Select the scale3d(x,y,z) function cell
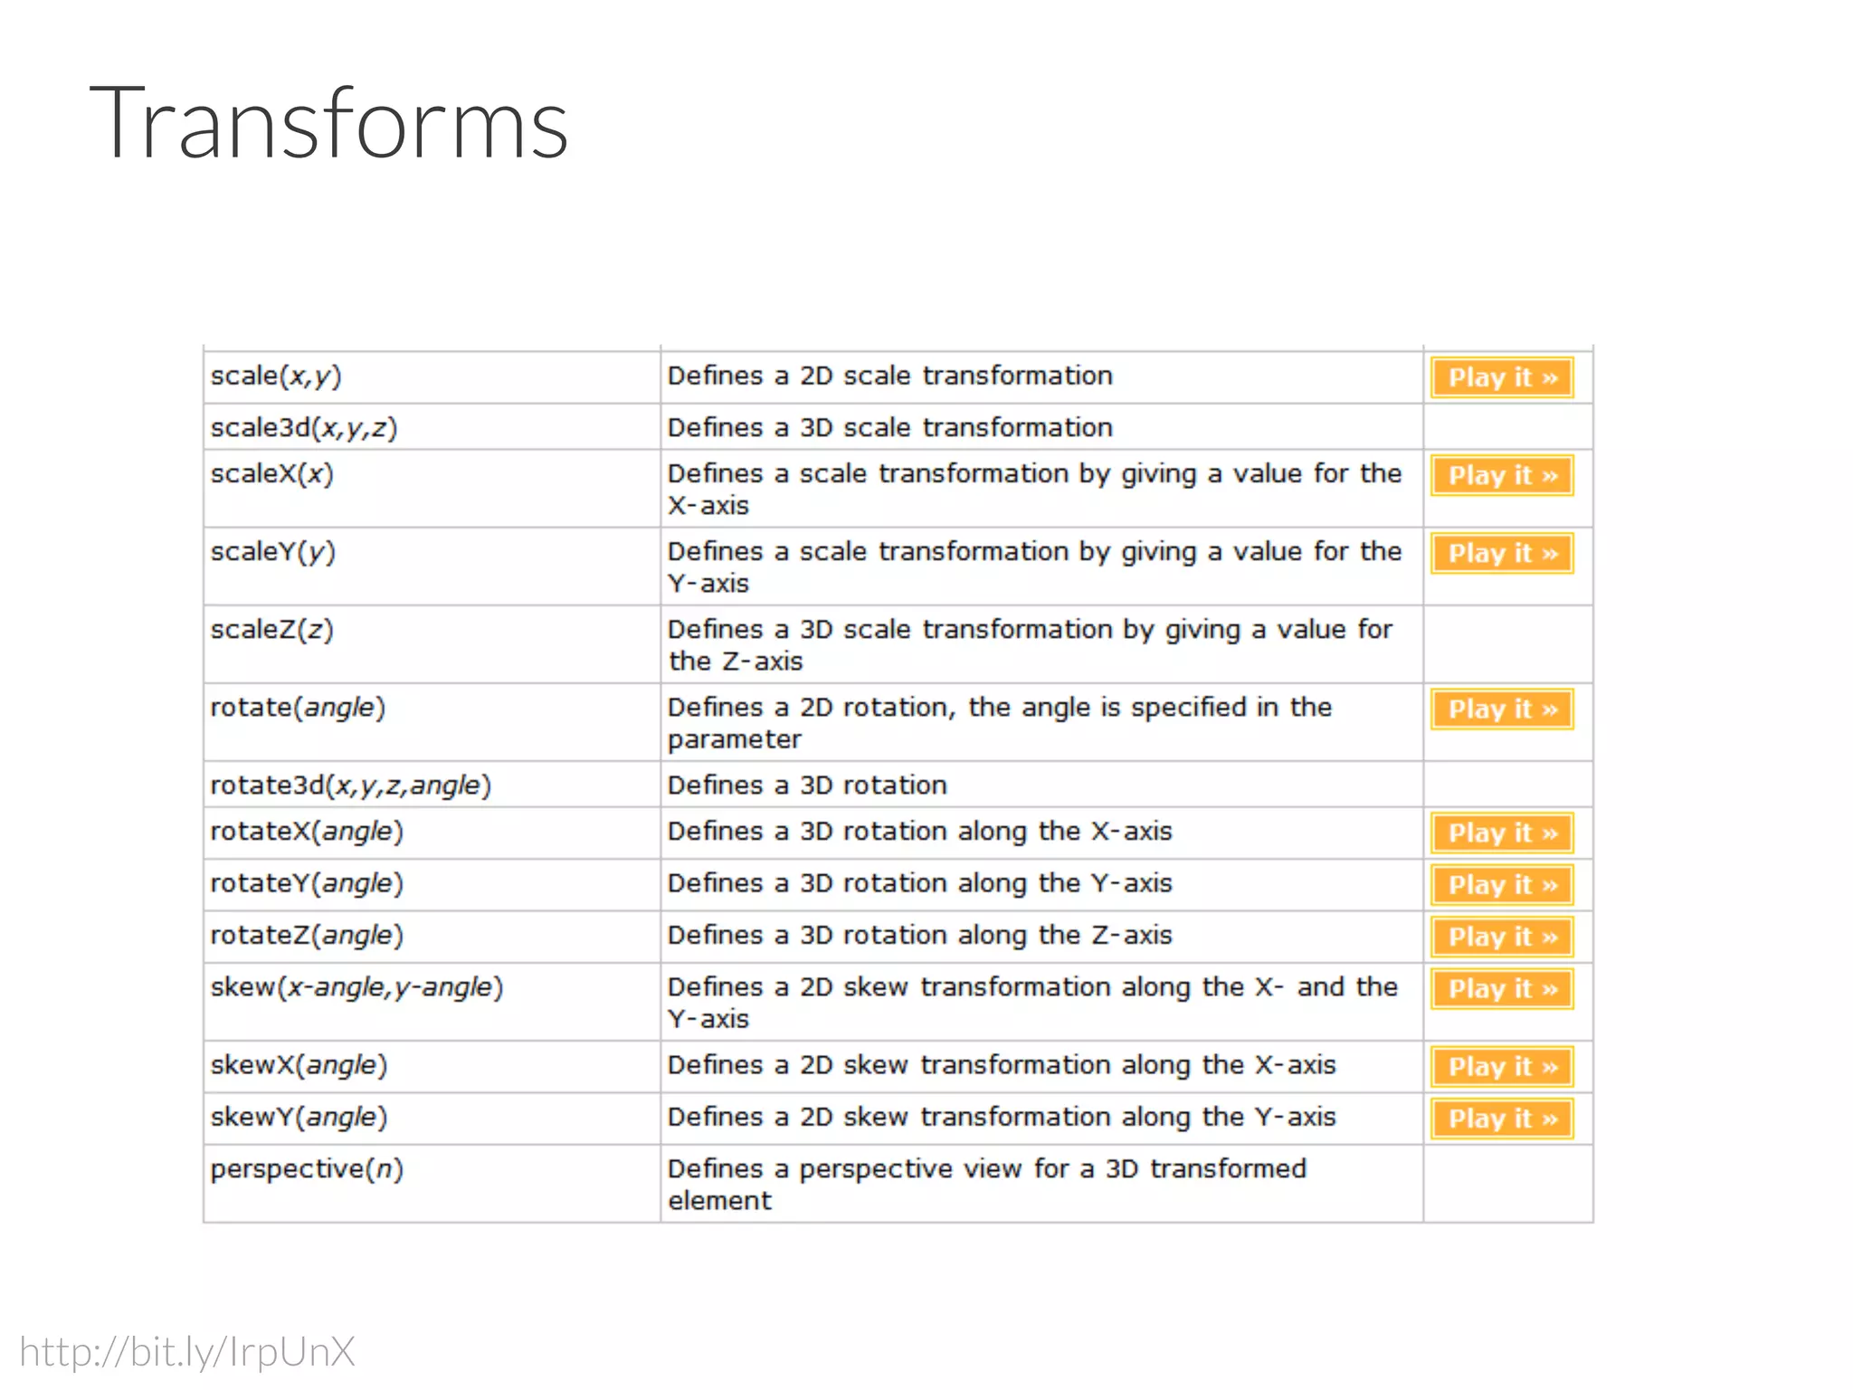 point(304,427)
